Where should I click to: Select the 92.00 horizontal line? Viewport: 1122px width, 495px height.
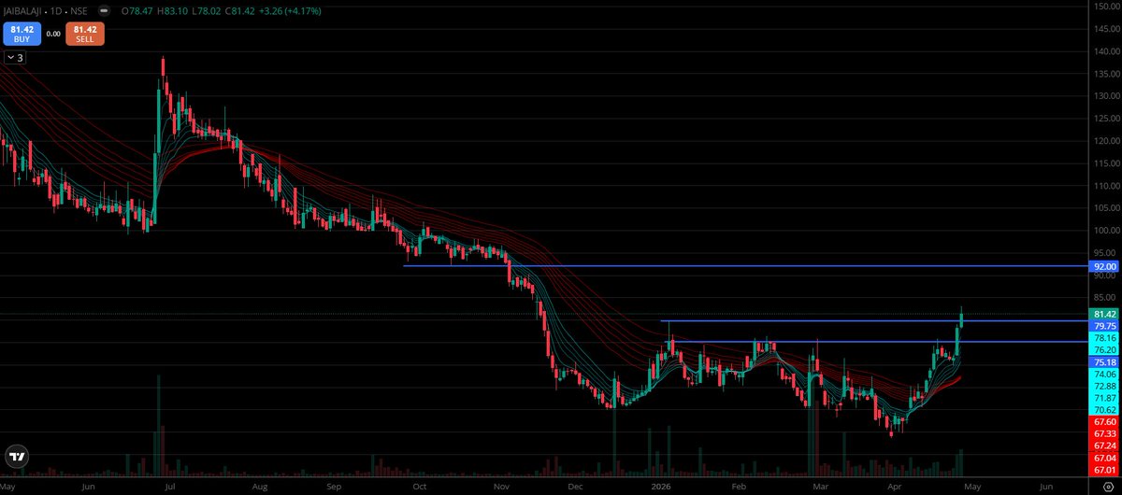coord(748,266)
